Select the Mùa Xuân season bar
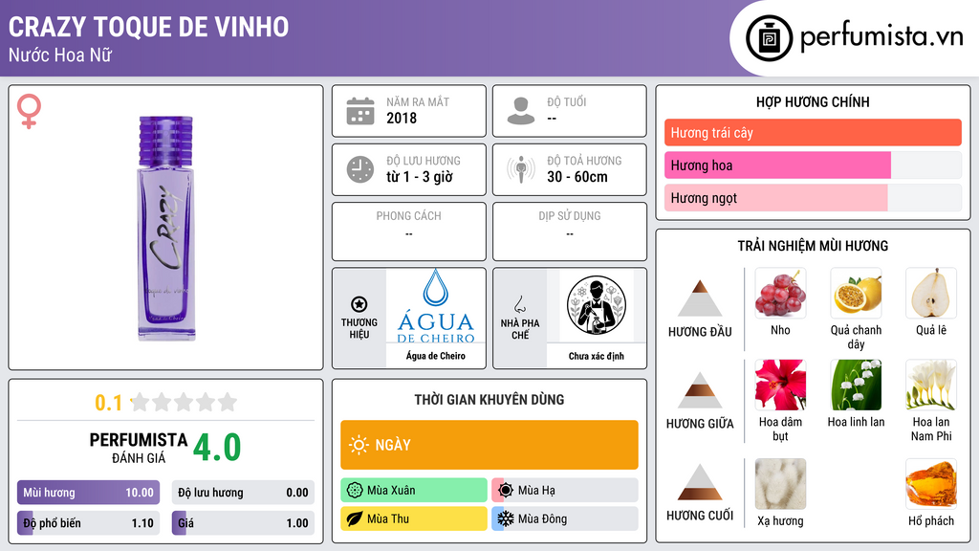 (414, 491)
